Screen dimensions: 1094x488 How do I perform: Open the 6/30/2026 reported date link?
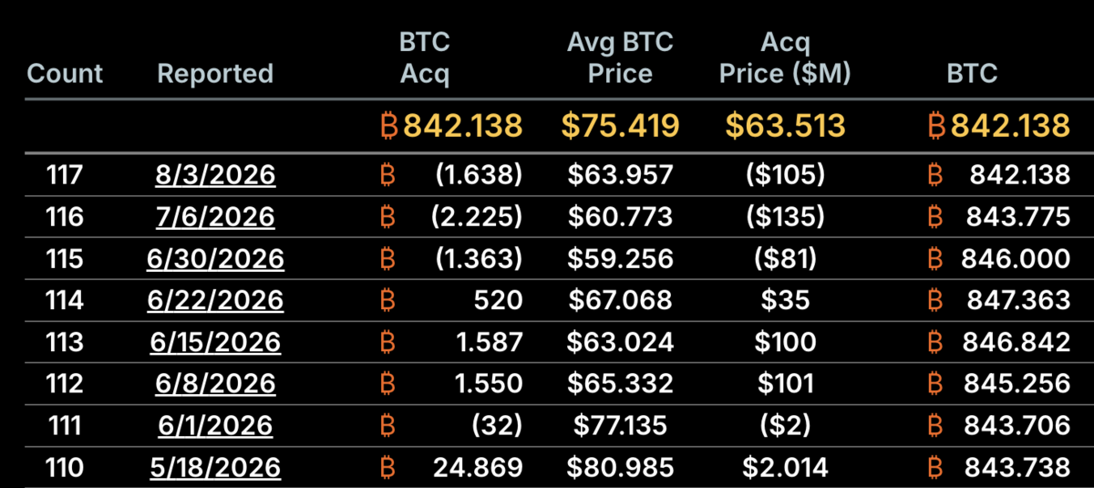[x=215, y=259]
